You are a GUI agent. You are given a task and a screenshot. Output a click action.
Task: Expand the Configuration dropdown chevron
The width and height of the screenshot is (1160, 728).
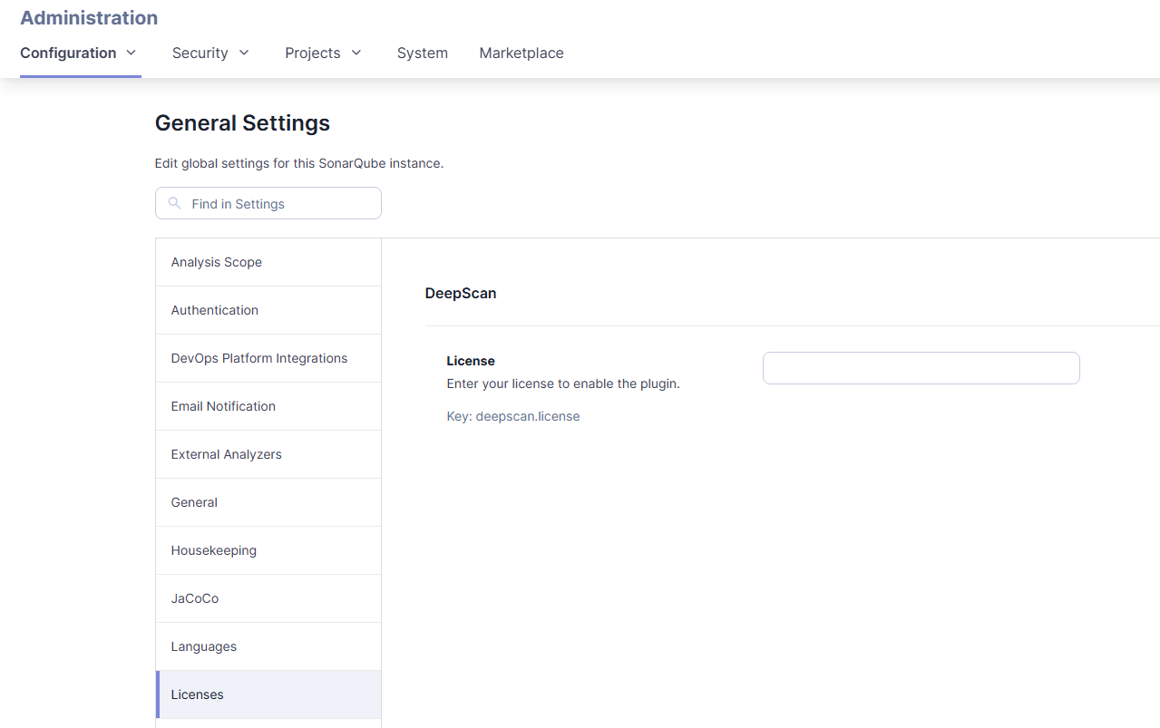pyautogui.click(x=132, y=53)
